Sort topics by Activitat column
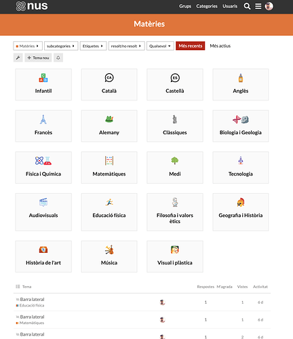The width and height of the screenshot is (293, 339). pyautogui.click(x=260, y=287)
